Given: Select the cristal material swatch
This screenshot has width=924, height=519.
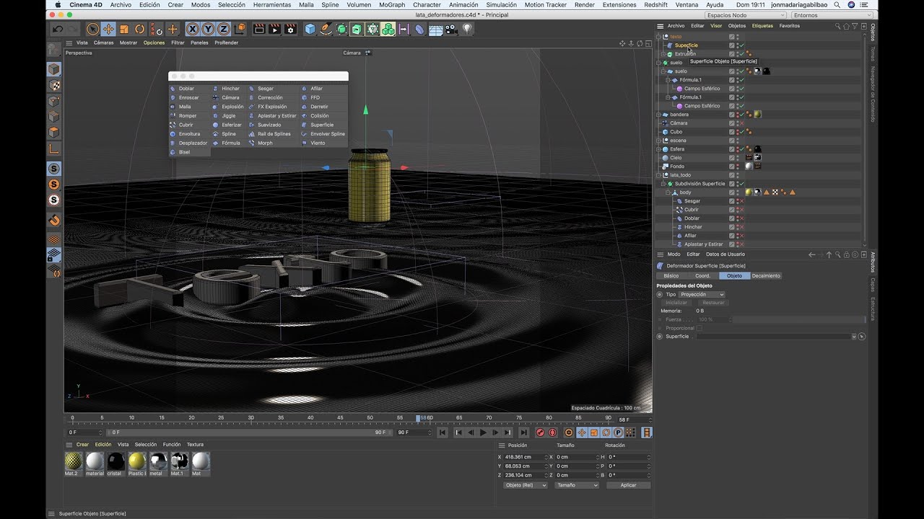Looking at the screenshot, I should click(115, 461).
